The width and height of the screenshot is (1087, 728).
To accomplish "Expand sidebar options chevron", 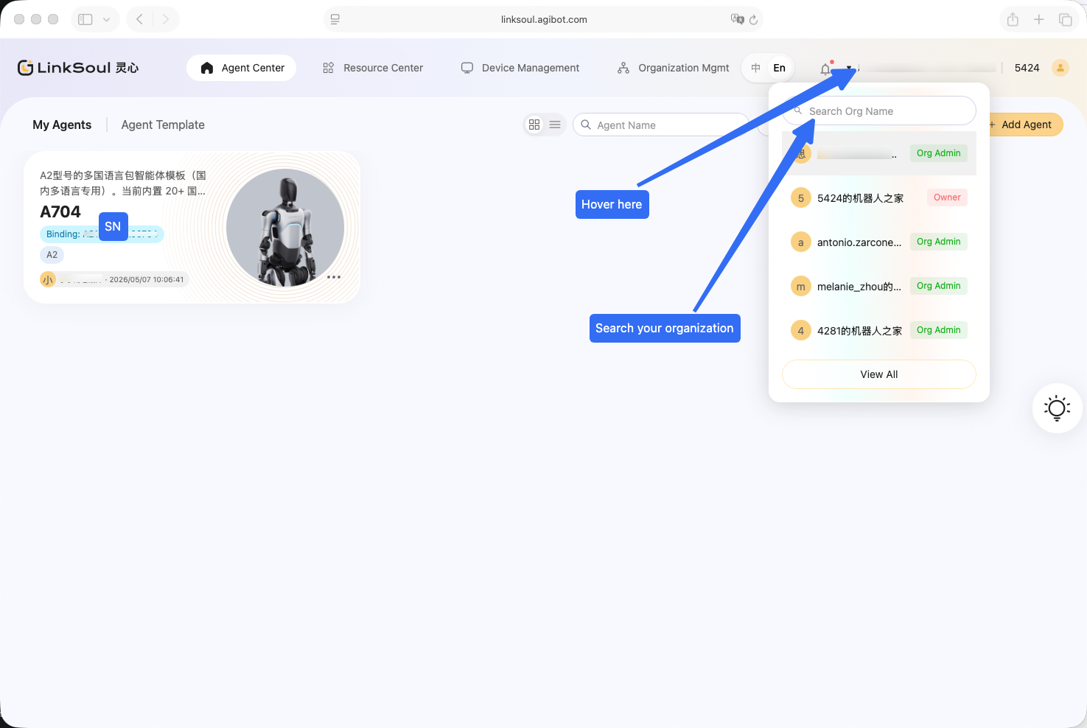I will click(x=107, y=19).
